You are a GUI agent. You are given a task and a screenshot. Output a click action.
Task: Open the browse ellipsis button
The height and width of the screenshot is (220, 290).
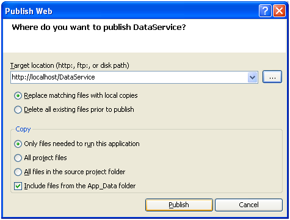pos(272,77)
